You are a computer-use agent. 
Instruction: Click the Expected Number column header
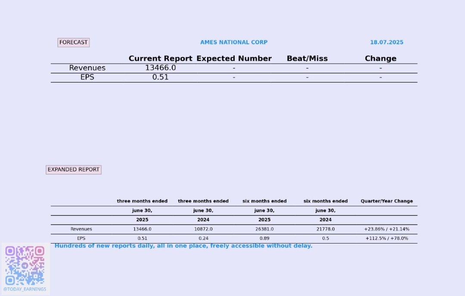[x=234, y=59]
